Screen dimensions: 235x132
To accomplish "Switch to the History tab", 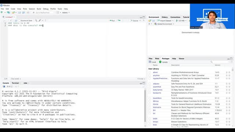I will [164, 17].
